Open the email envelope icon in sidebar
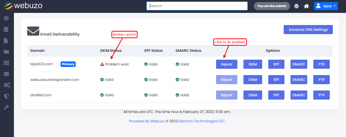 coord(6,74)
